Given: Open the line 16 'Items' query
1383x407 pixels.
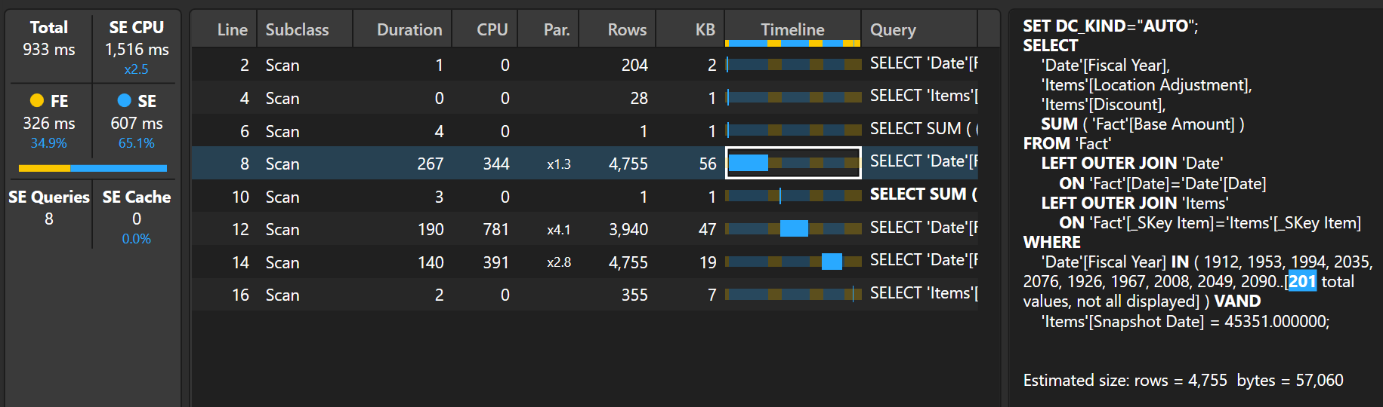Looking at the screenshot, I should coord(922,294).
